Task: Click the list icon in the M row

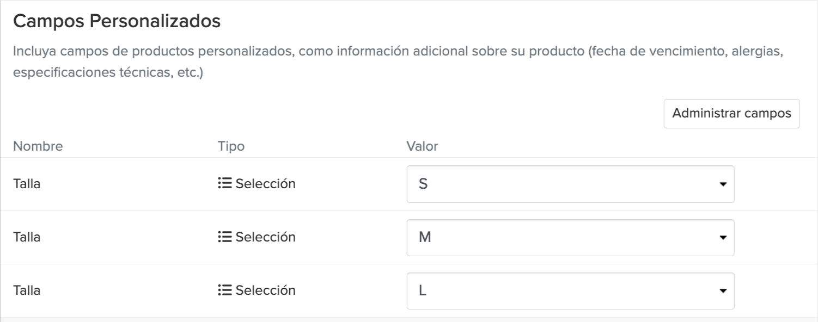Action: tap(224, 237)
